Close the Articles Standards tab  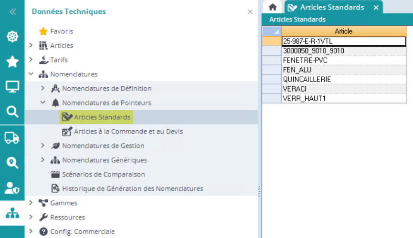click(x=376, y=8)
